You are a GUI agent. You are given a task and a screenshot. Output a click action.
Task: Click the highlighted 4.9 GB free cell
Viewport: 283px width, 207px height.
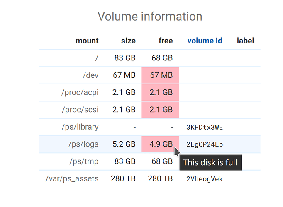[x=160, y=144]
